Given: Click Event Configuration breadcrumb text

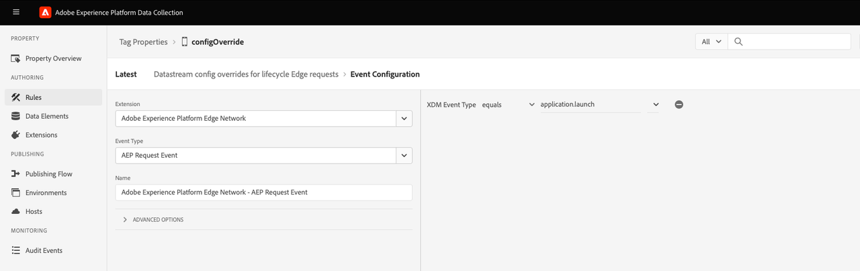Looking at the screenshot, I should coord(385,74).
